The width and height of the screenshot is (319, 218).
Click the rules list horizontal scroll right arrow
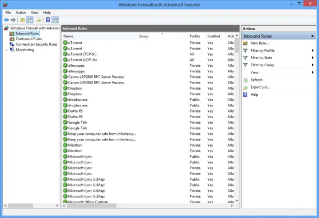[x=232, y=206]
